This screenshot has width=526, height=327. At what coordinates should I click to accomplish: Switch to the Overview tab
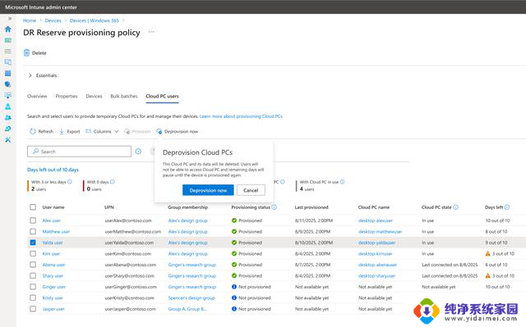tap(37, 96)
